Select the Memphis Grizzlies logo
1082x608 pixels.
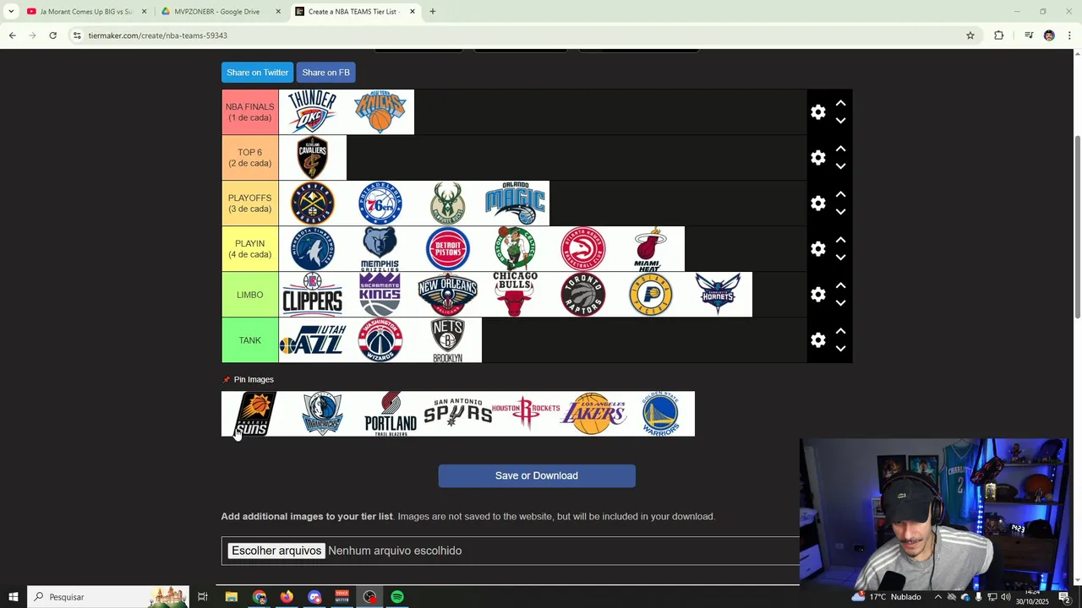tap(380, 249)
